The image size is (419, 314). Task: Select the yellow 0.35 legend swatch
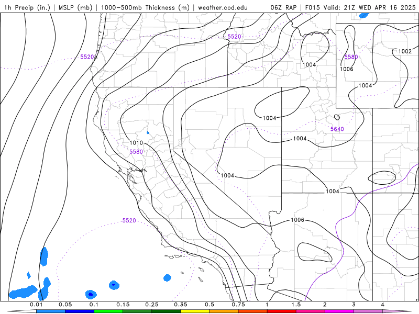tap(195, 311)
